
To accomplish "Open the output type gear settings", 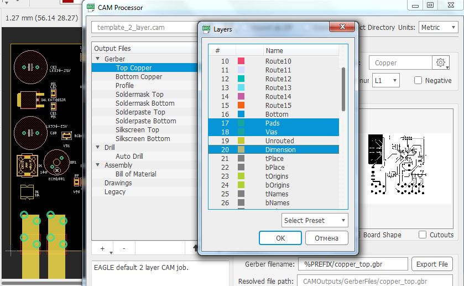I will pos(441,63).
